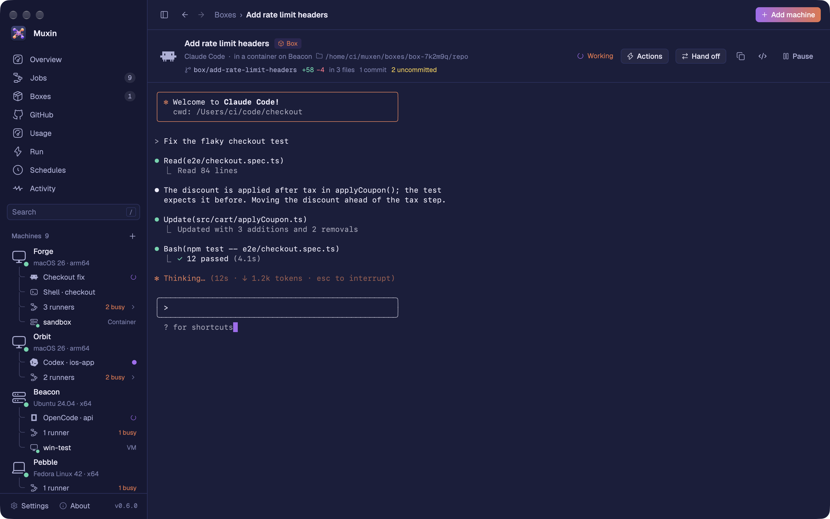This screenshot has width=830, height=519.
Task: Open the Usage section
Action: coord(73,133)
